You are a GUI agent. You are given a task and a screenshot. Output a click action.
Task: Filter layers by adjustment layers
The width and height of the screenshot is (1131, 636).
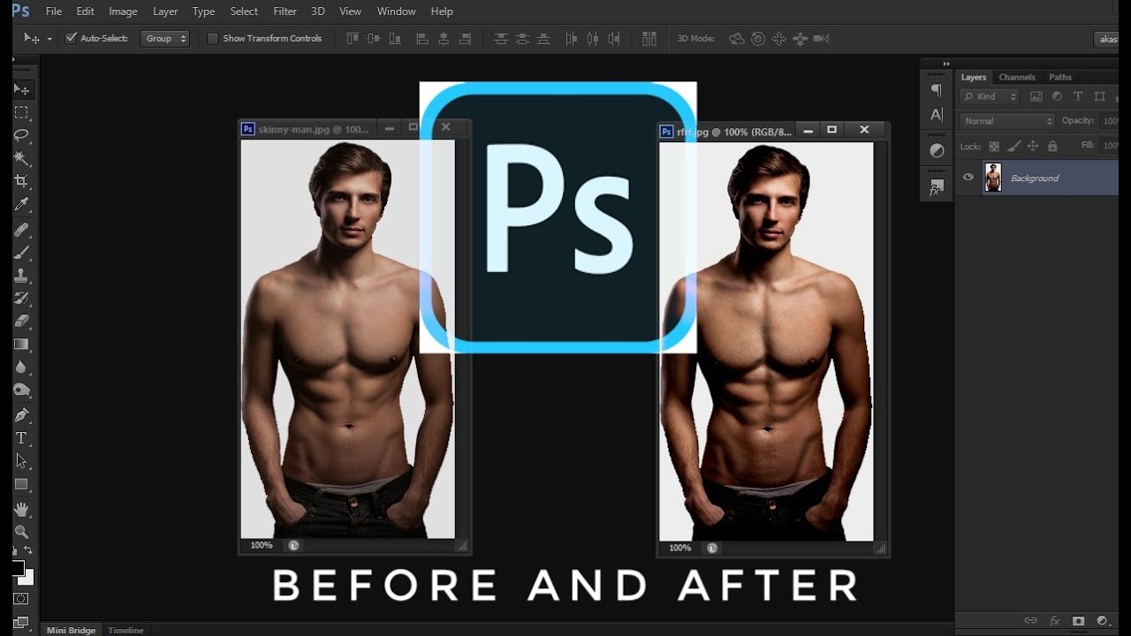pos(1057,96)
